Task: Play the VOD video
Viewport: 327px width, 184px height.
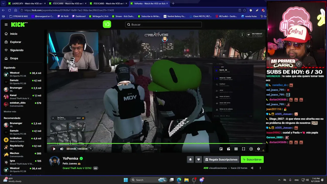Action: 54,149
